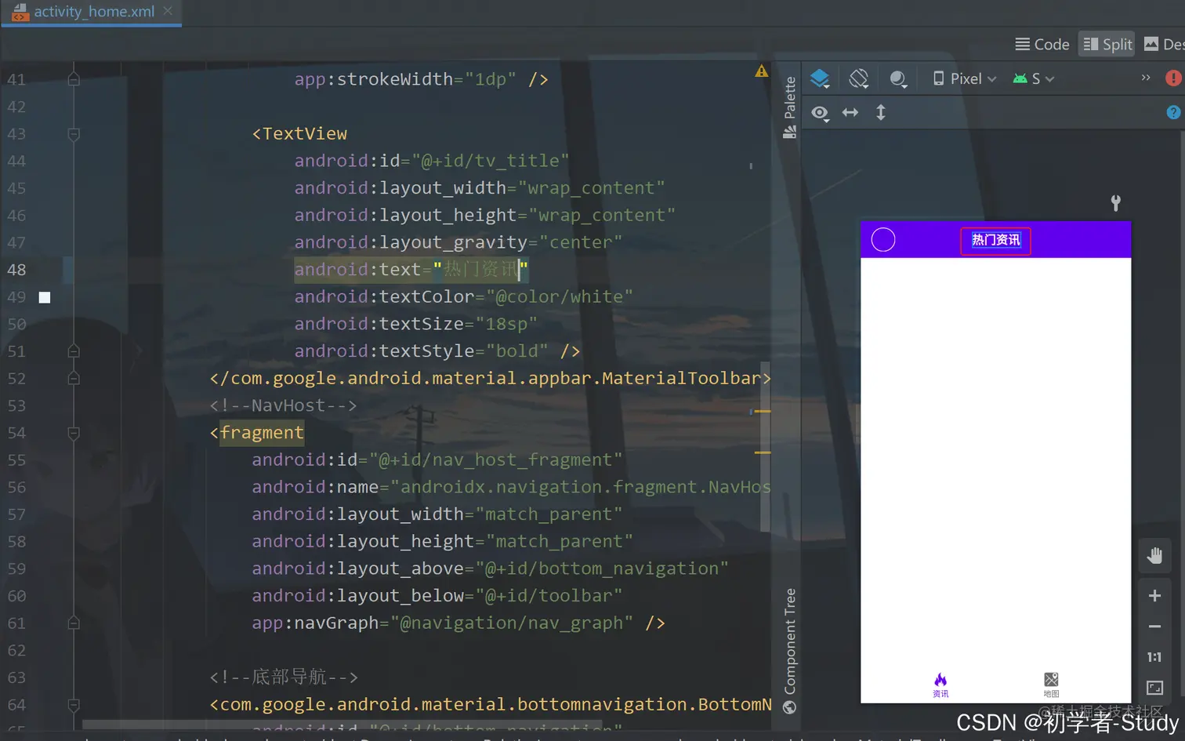Toggle fold marker at line 41
Screen dimensions: 1185x741
pyautogui.click(x=74, y=79)
